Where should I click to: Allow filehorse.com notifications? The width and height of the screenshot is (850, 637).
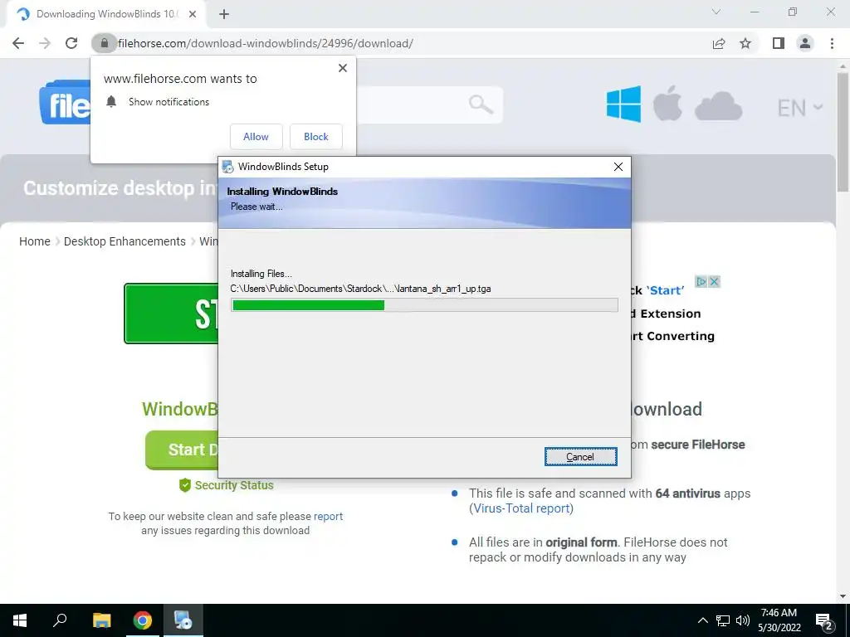coord(256,137)
